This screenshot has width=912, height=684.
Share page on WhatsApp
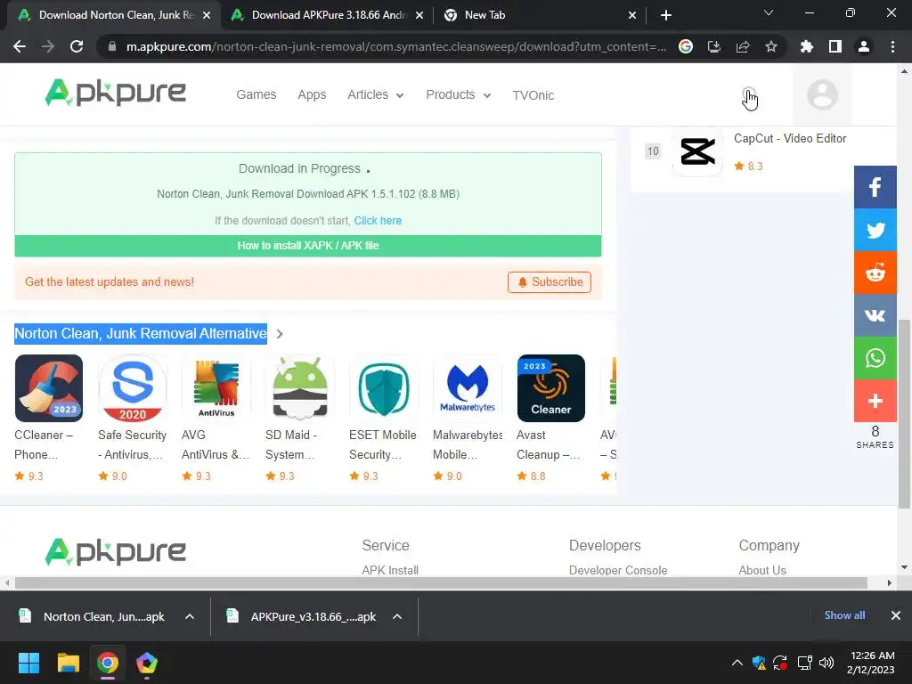click(x=875, y=358)
